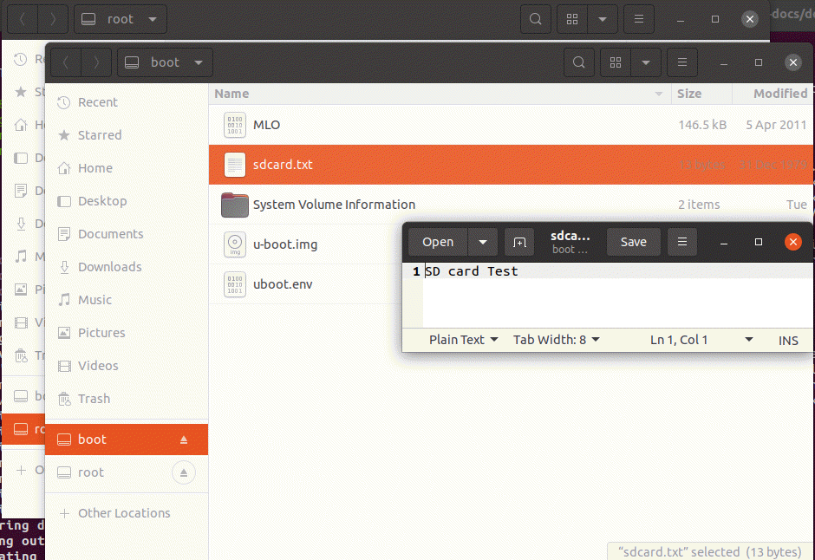Open Tab Width dropdown
Screen dimensions: 815x560
point(557,340)
